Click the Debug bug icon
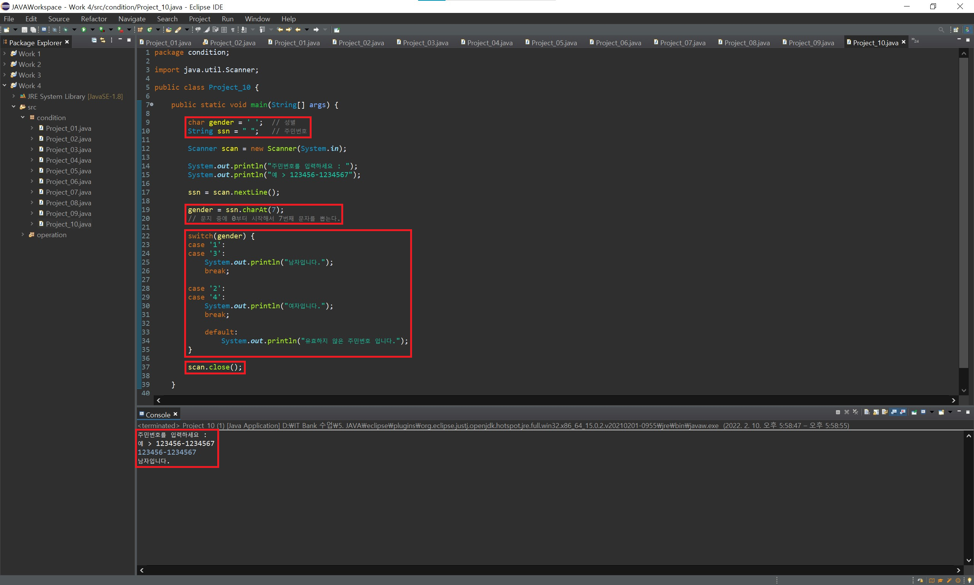Viewport: 974px width, 585px height. 65,30
